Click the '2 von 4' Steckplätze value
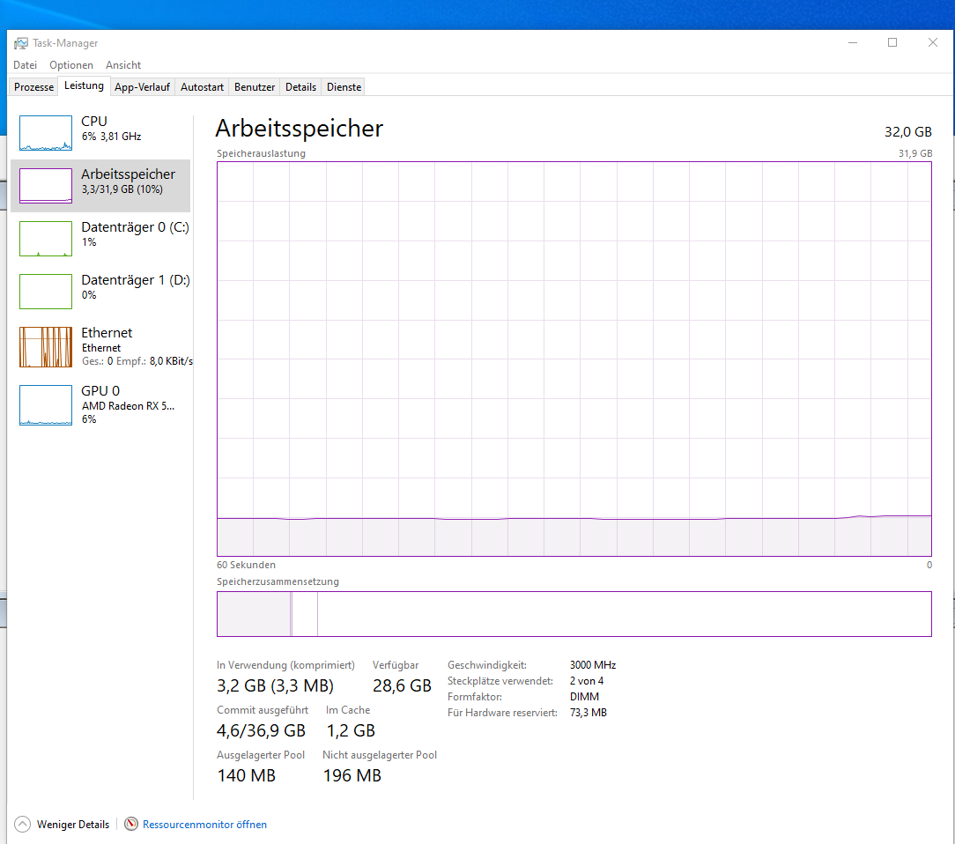This screenshot has height=844, width=955. point(587,681)
